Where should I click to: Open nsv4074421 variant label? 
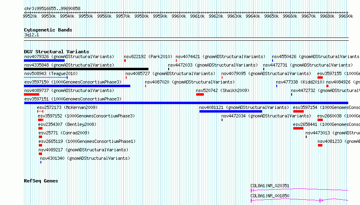(x=220, y=56)
